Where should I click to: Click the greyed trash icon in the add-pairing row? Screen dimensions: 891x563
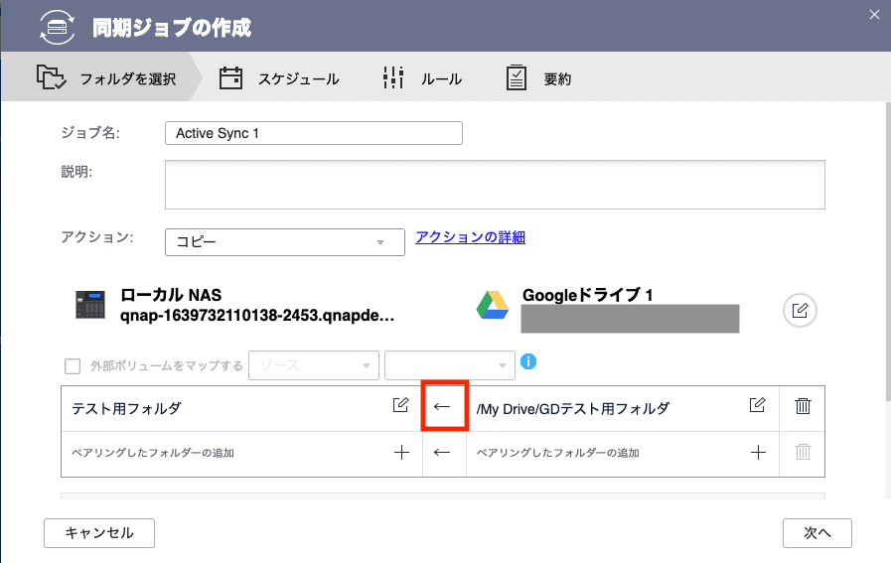[803, 452]
